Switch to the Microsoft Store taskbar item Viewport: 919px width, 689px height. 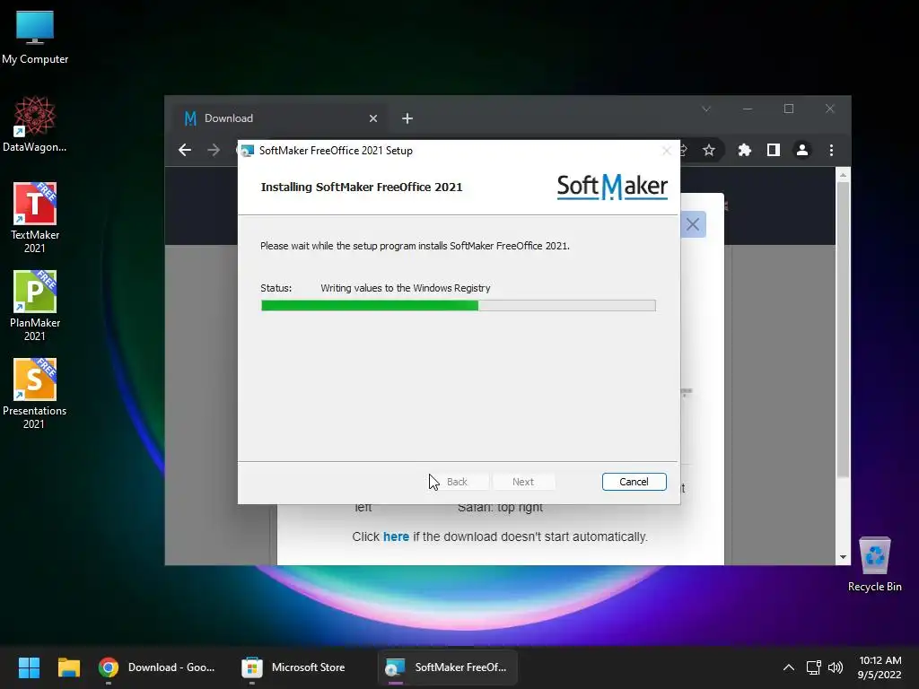point(293,667)
